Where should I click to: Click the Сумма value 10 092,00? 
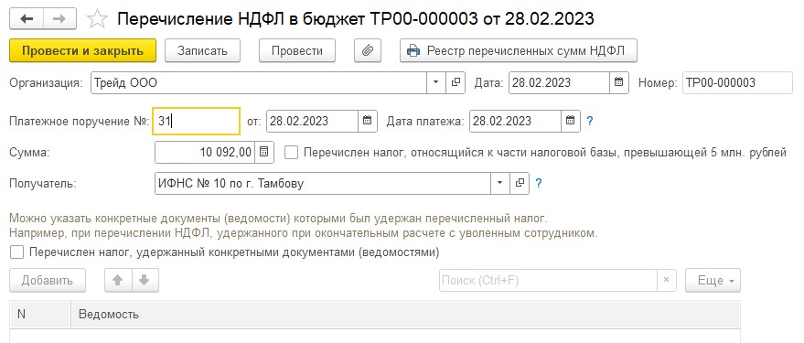tap(205, 152)
